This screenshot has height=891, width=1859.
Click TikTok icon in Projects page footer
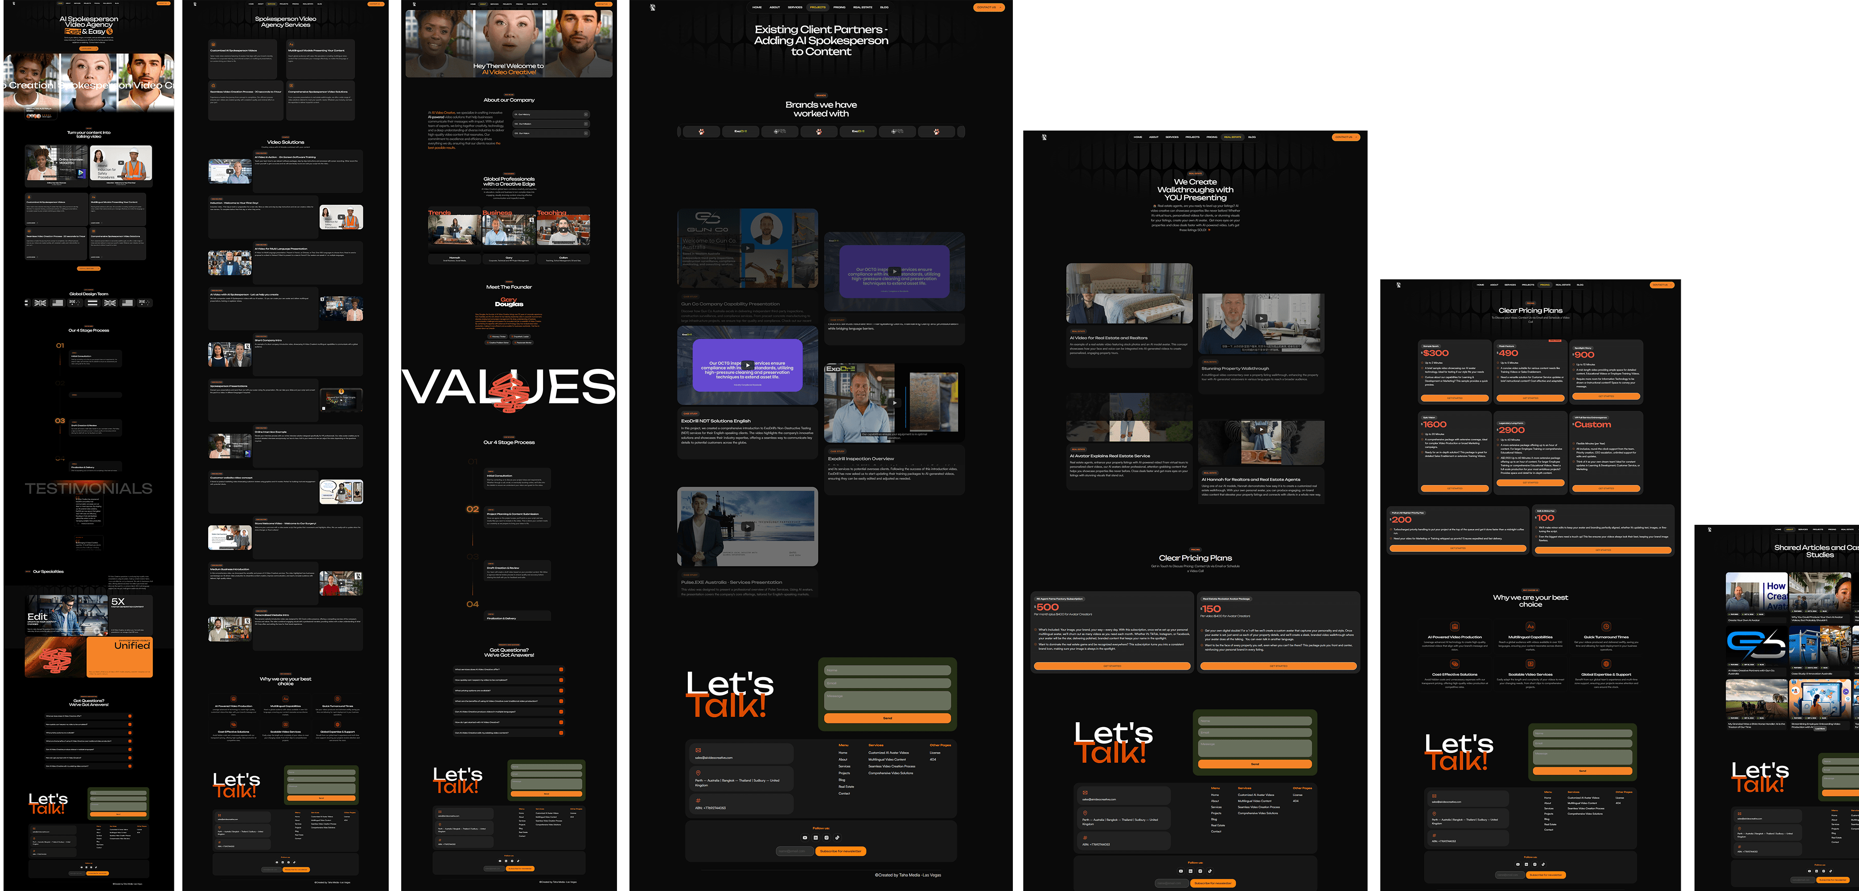click(837, 838)
